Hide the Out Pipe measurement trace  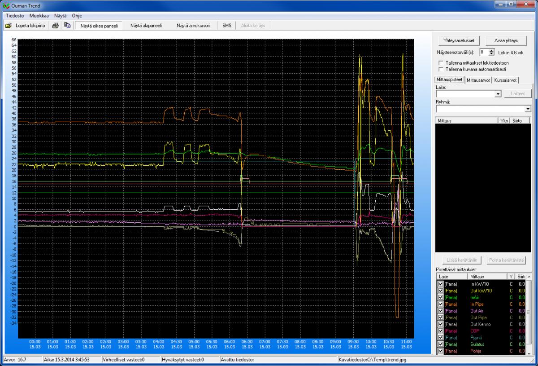pyautogui.click(x=441, y=317)
